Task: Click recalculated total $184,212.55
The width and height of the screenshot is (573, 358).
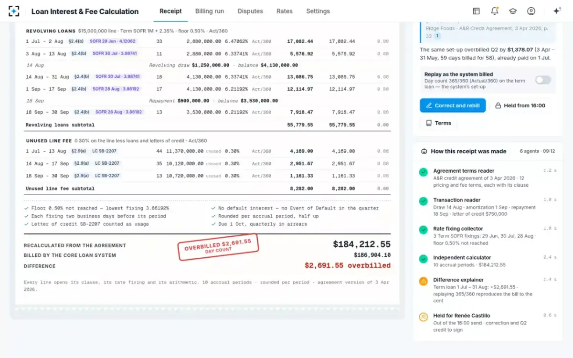Action: [x=361, y=244]
